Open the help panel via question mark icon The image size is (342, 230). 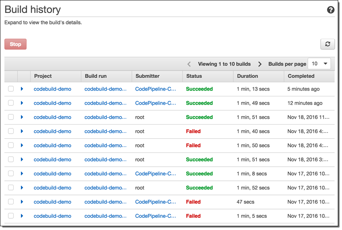pos(330,10)
